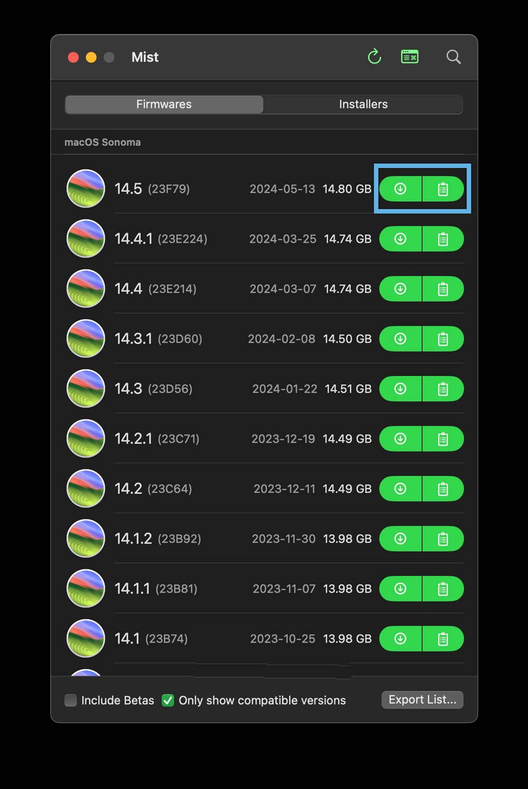This screenshot has height=789, width=528.
Task: Click the release date 2023-11-07
Action: 284,588
